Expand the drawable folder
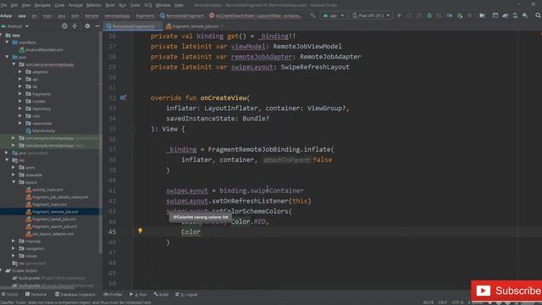Image resolution: width=542 pixels, height=305 pixels. [x=14, y=175]
